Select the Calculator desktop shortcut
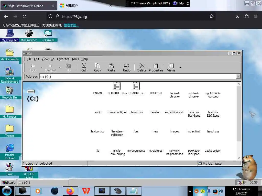262x196 pixels. (x=48, y=35)
